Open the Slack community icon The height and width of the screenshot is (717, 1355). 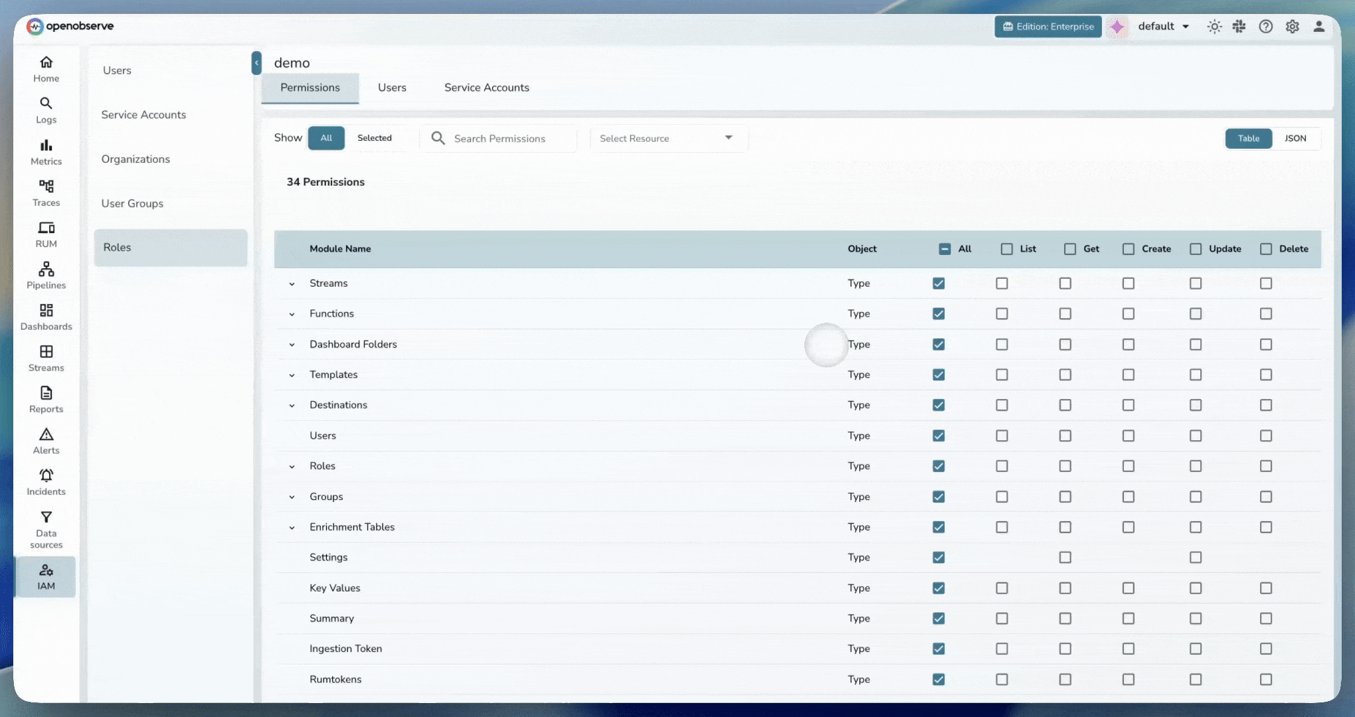coord(1239,27)
